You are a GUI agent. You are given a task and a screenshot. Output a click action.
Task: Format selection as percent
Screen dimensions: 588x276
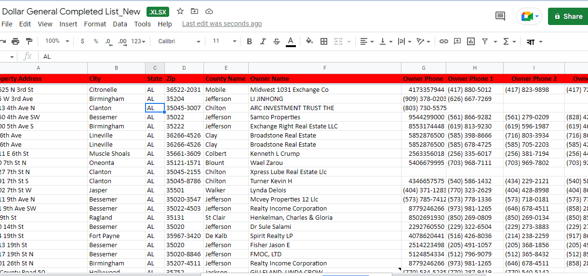tap(96, 41)
